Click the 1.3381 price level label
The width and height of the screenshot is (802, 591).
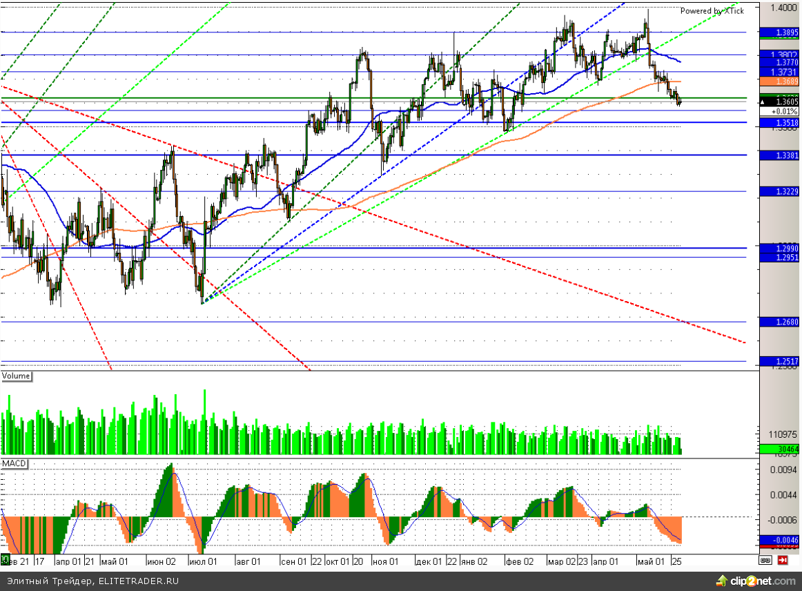pos(779,155)
